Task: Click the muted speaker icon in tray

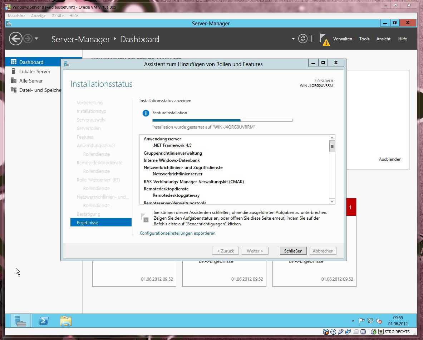Action: point(379,321)
